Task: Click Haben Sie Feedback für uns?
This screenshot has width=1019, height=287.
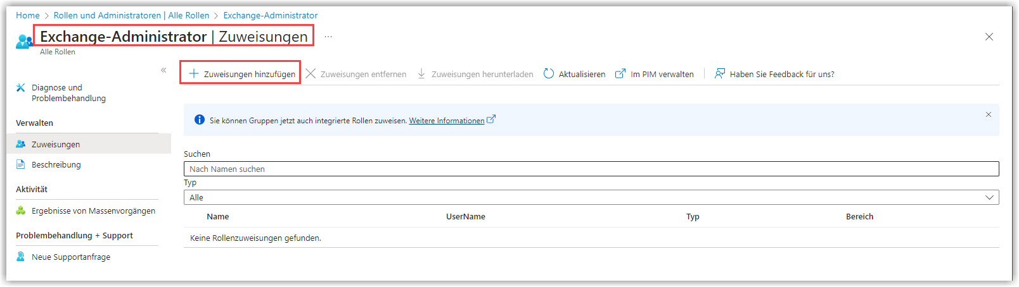Action: (x=774, y=74)
